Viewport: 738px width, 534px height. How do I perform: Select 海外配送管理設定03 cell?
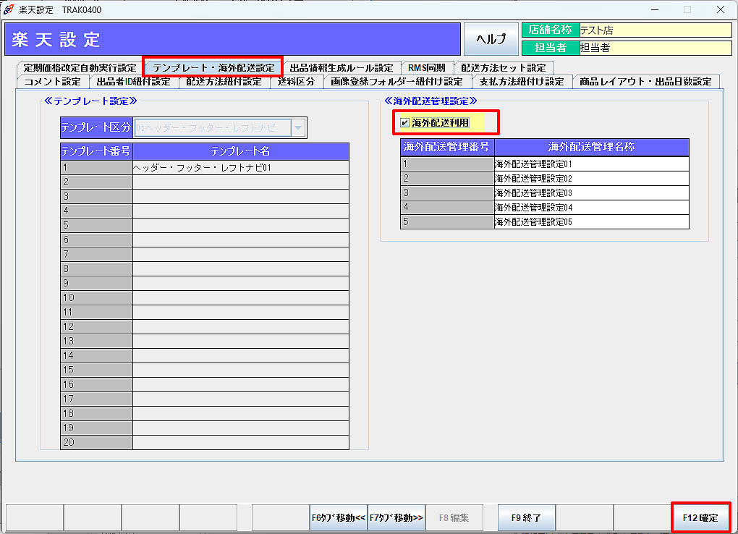click(x=592, y=193)
